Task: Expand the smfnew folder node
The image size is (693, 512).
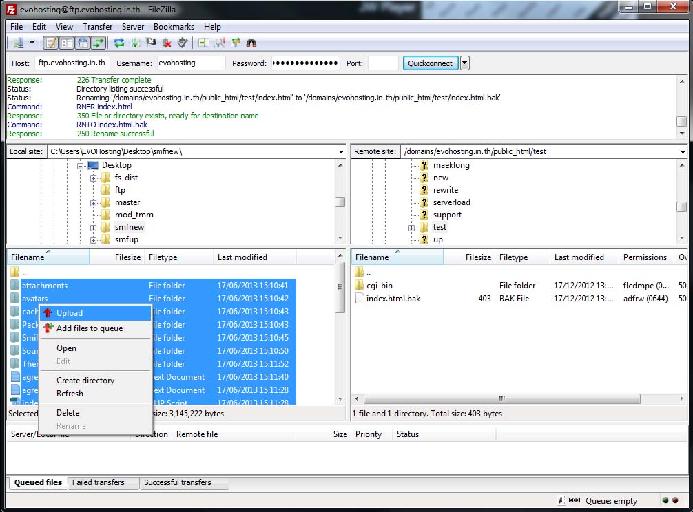Action: point(93,228)
